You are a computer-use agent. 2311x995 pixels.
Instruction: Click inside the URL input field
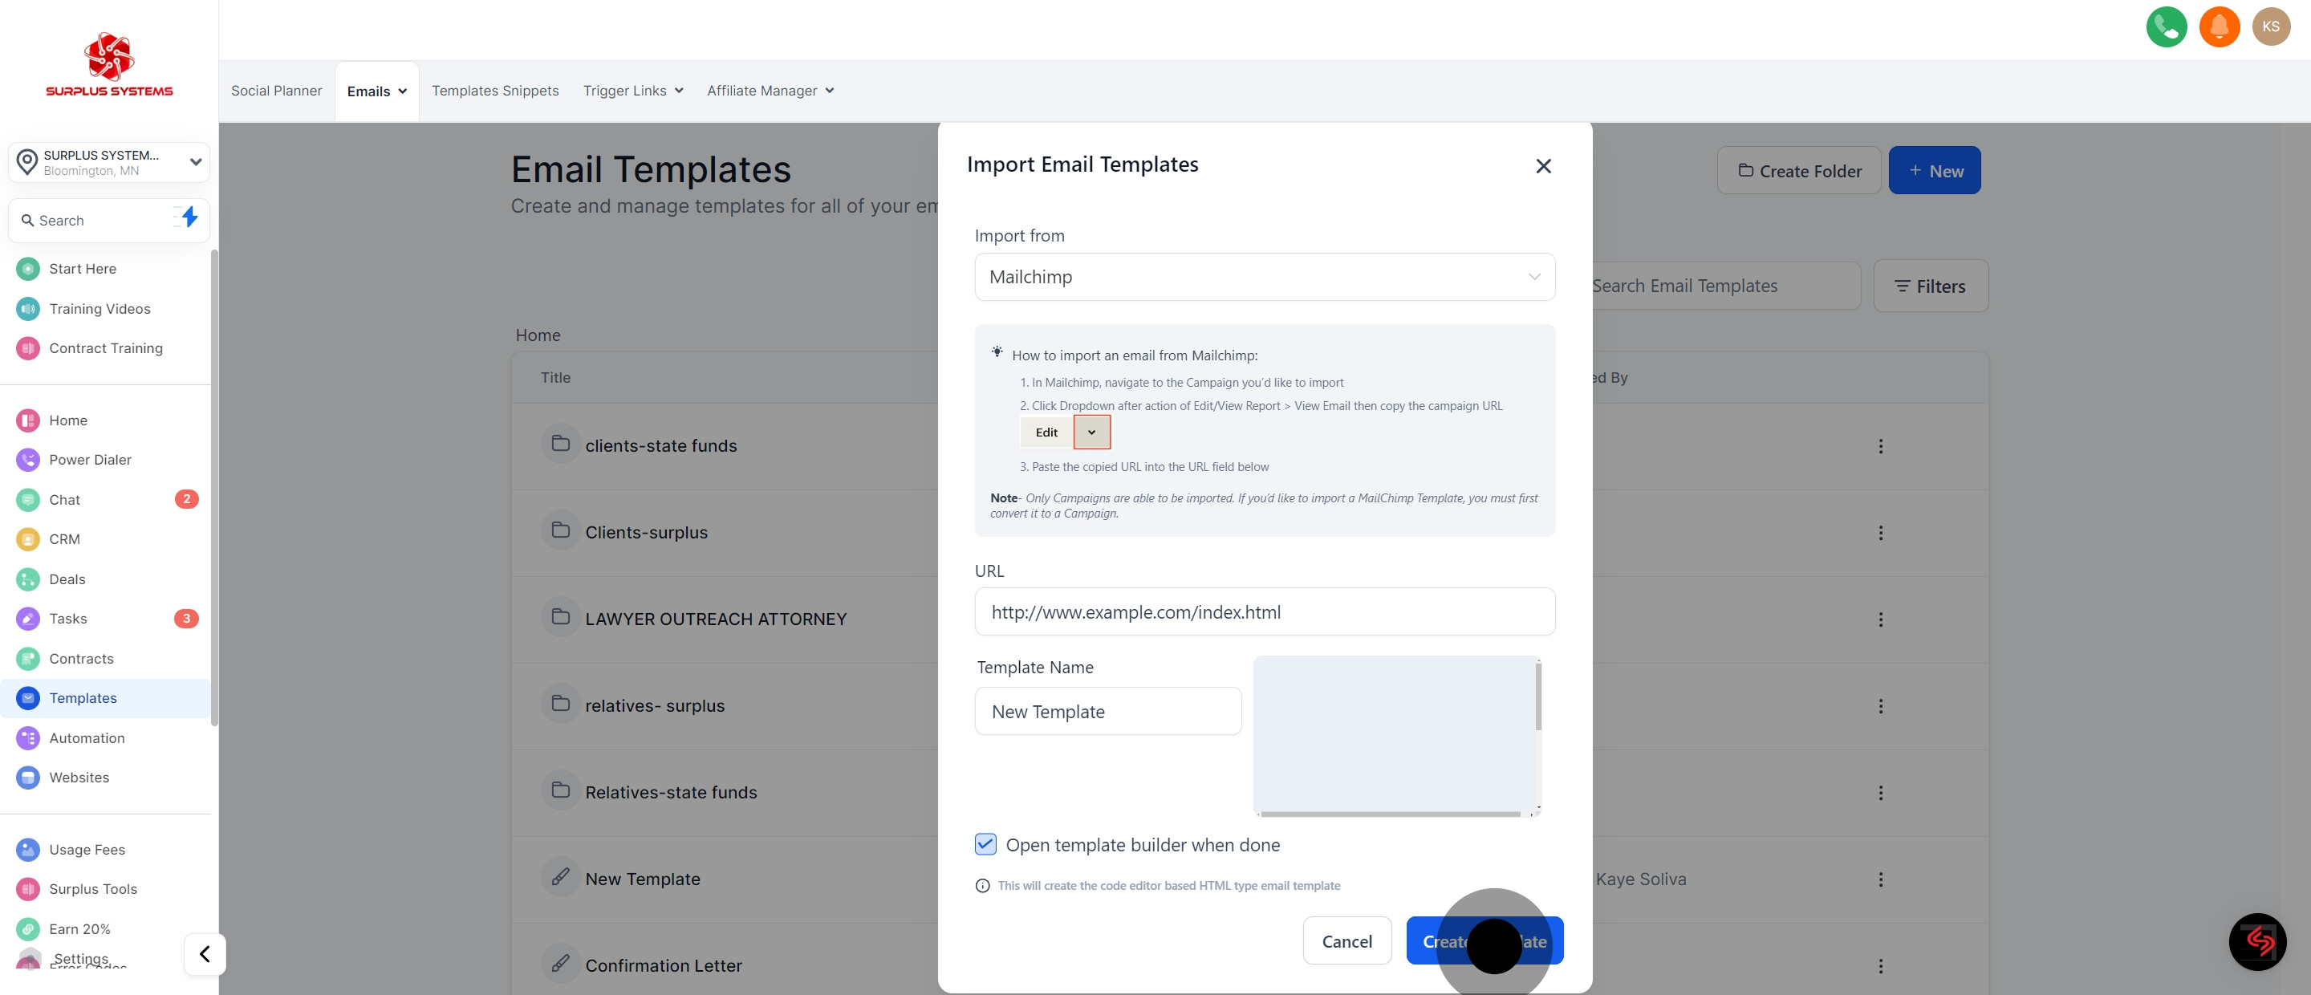click(x=1264, y=612)
